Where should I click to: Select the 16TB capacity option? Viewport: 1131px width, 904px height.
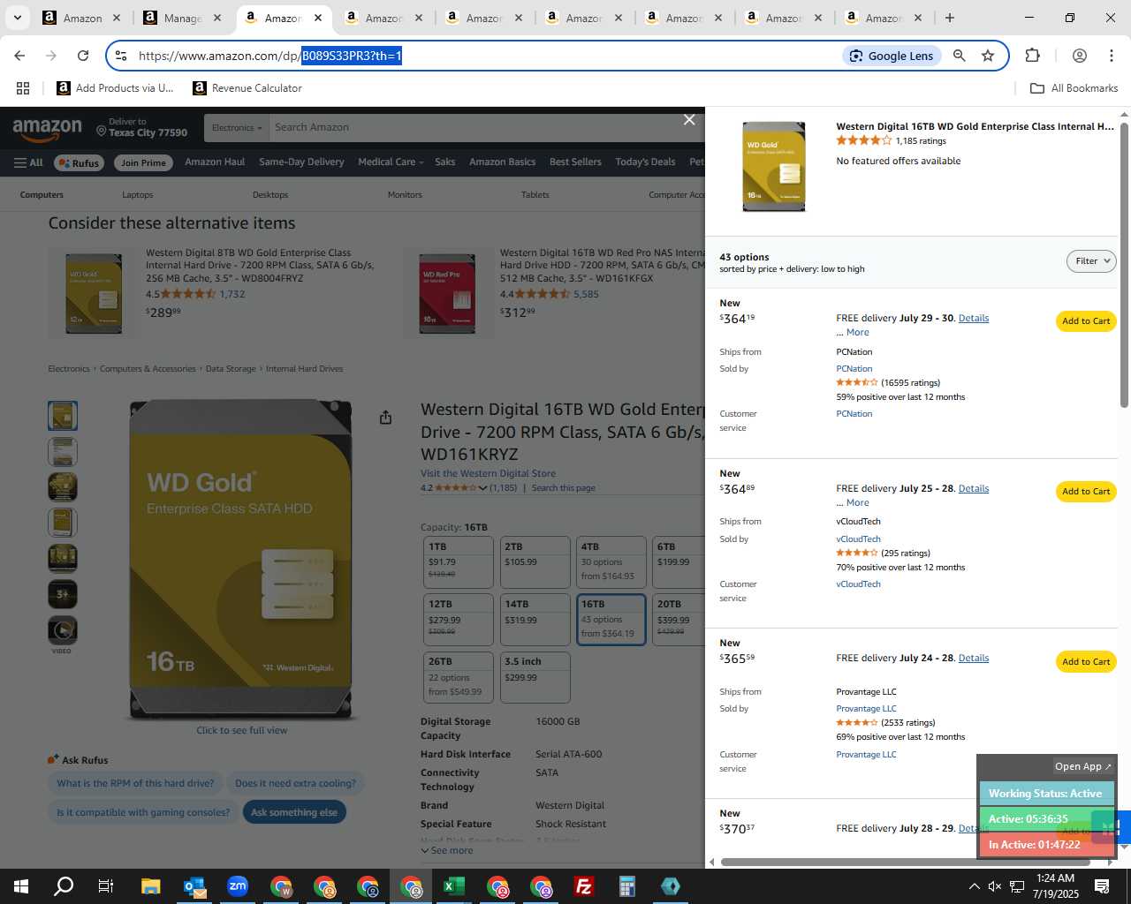[611, 620]
